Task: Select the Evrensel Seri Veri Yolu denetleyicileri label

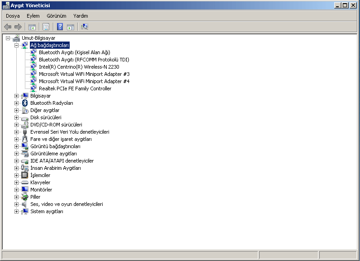Action: [70, 132]
